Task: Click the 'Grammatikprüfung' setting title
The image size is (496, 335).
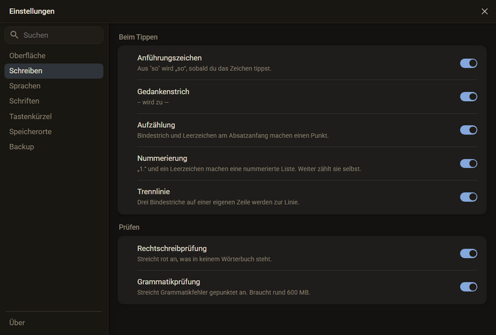Action: coord(169,282)
